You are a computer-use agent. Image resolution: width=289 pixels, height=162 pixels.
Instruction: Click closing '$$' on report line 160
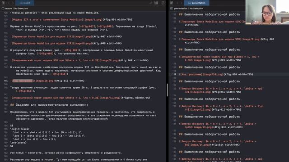click(12, 146)
